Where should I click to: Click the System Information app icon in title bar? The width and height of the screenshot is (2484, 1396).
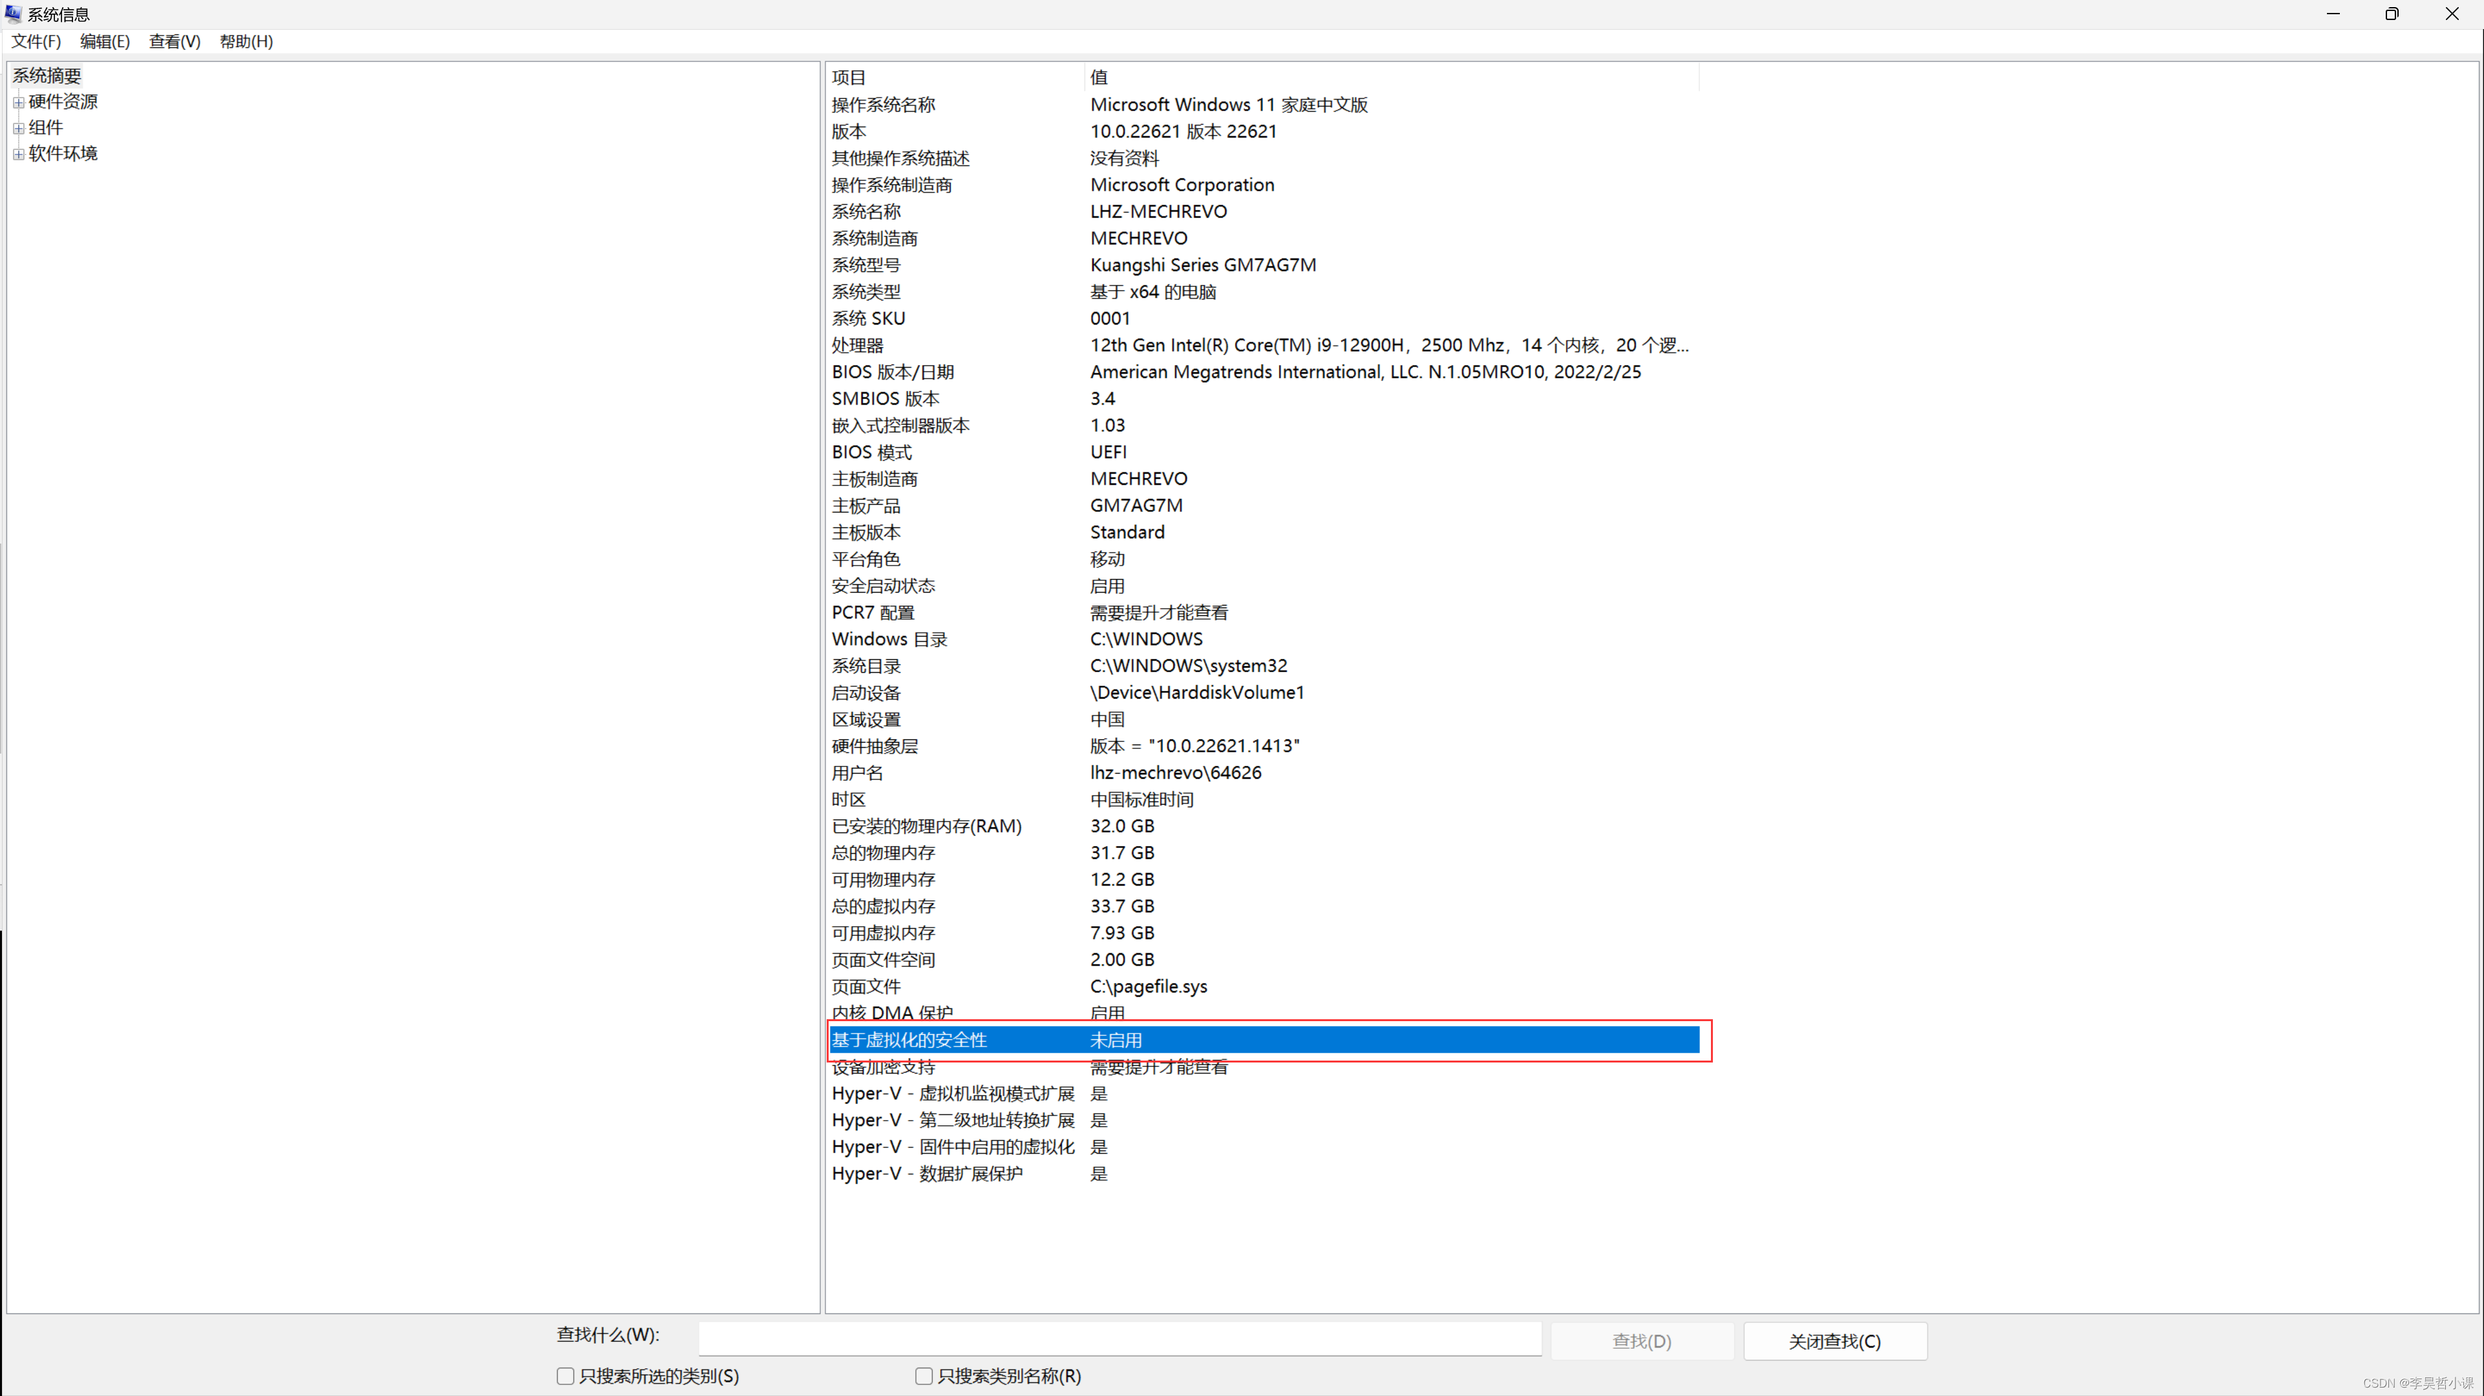coord(14,14)
